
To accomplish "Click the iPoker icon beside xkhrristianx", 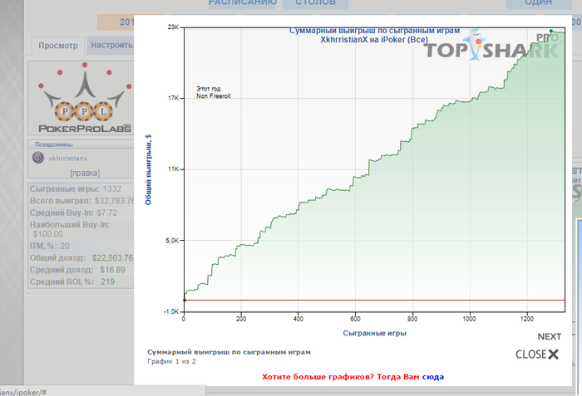I will (38, 158).
